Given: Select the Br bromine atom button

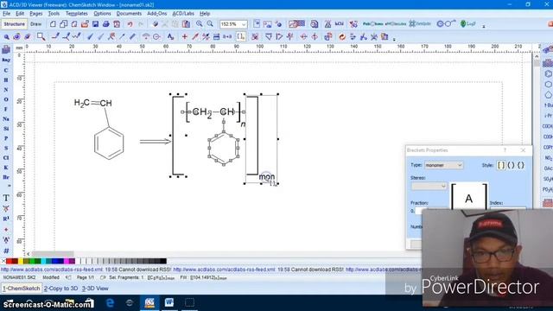Looking at the screenshot, I should (6, 177).
